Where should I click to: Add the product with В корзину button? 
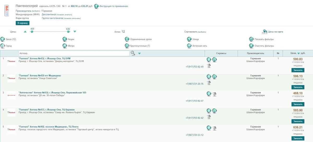pyautogui.click(x=22, y=23)
